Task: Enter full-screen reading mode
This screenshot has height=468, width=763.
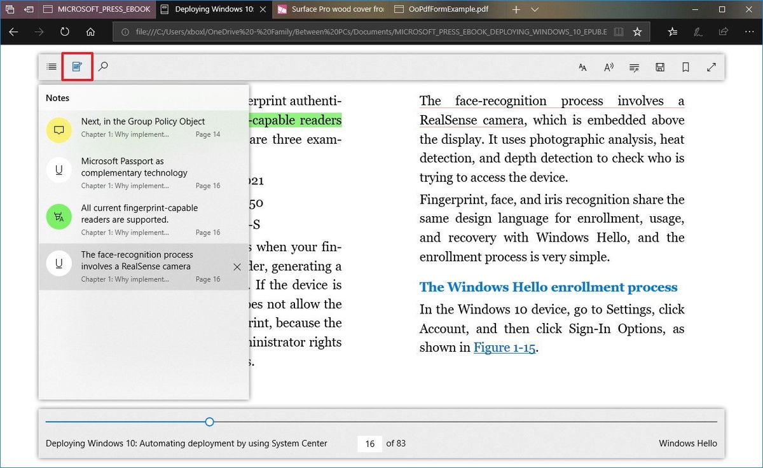Action: coord(711,66)
